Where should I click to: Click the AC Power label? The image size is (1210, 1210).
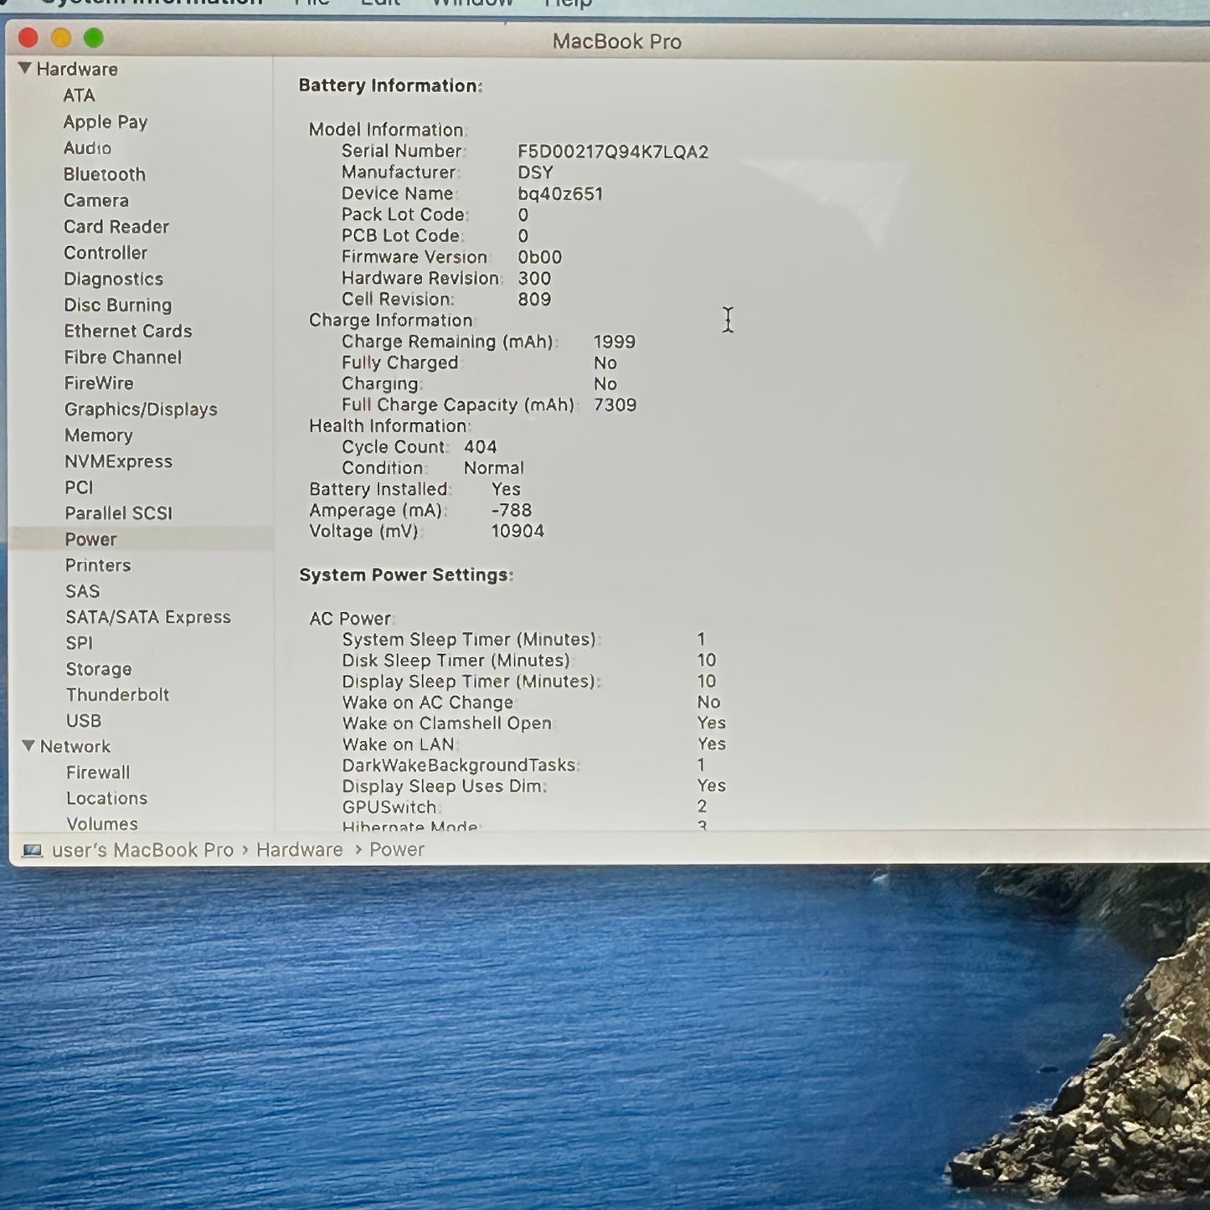point(351,619)
